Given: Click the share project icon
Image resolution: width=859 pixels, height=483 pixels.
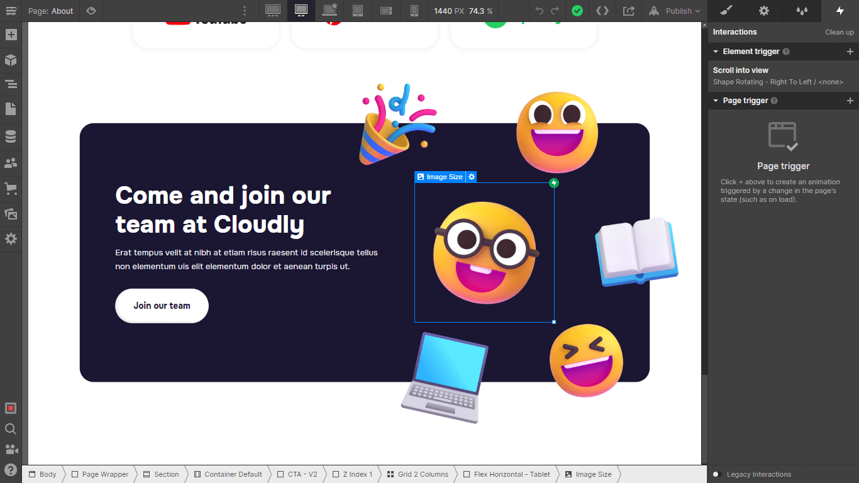Looking at the screenshot, I should (x=629, y=11).
